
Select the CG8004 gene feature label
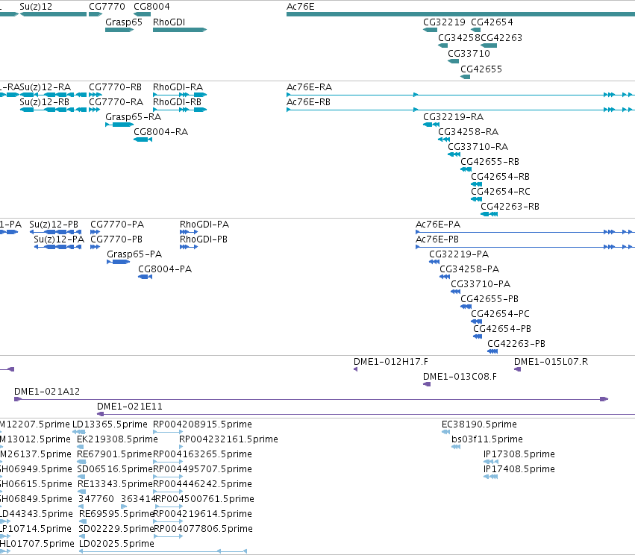pyautogui.click(x=151, y=7)
